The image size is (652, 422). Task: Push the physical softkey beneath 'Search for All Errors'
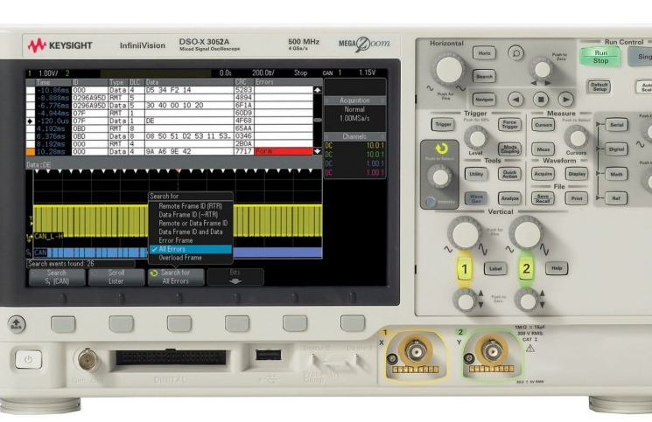coord(179,323)
